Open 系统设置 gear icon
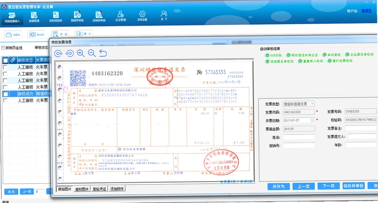Viewport: 378px width, 203px height. [x=142, y=16]
